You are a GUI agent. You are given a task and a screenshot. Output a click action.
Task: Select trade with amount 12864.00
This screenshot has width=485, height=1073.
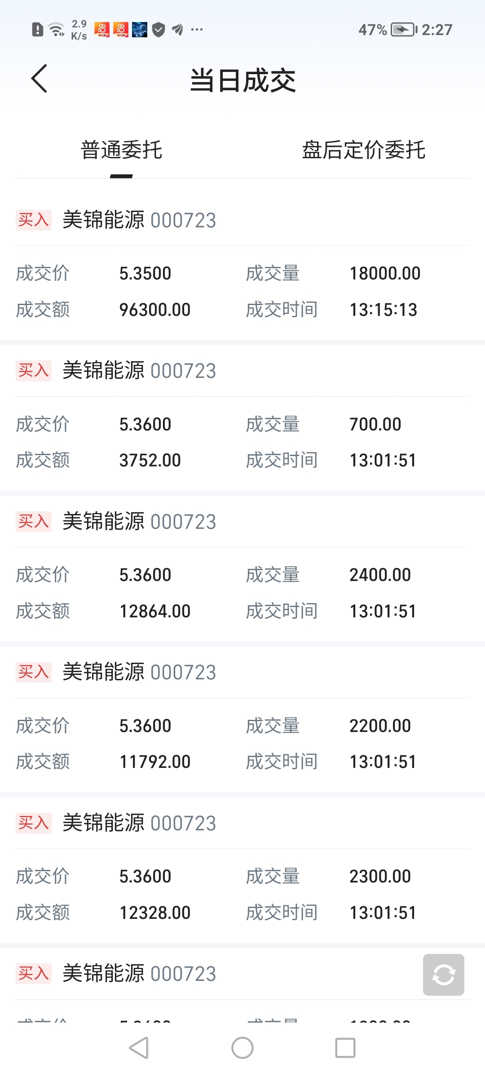(242, 593)
